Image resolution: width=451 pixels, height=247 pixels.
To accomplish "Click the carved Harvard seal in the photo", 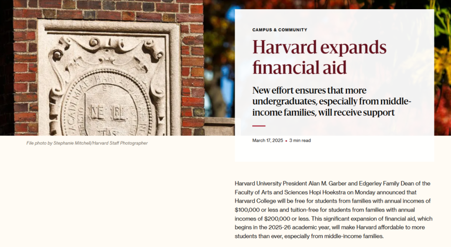I will [x=106, y=104].
